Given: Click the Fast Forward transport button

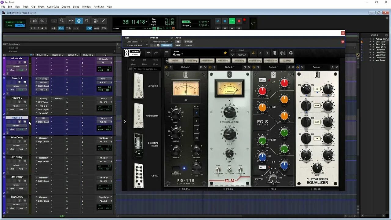Looking at the screenshot, I should [232, 28].
